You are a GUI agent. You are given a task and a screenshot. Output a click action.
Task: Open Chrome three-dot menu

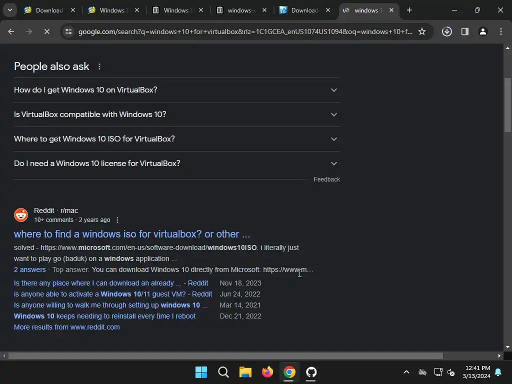pyautogui.click(x=500, y=31)
